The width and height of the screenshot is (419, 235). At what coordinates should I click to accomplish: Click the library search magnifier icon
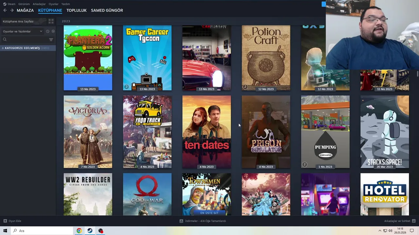tap(5, 39)
